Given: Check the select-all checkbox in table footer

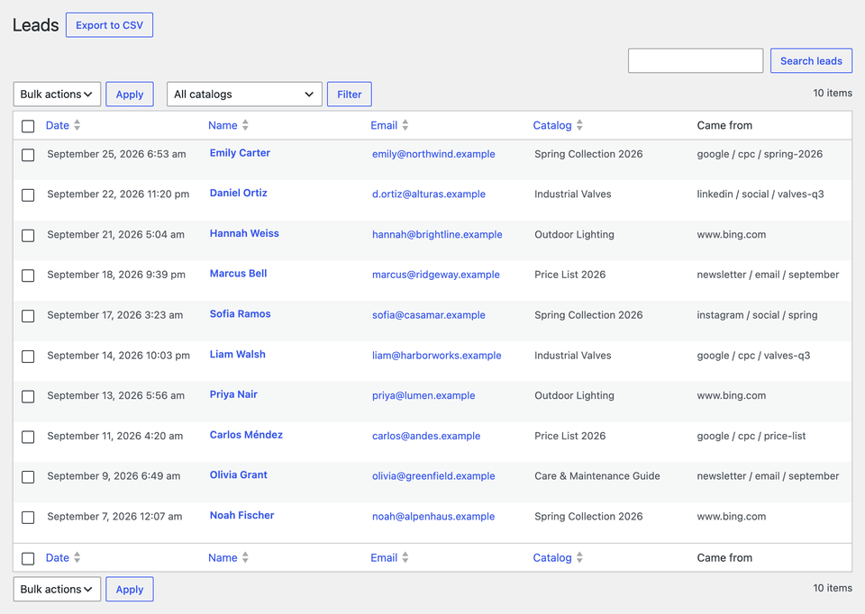Looking at the screenshot, I should pos(28,558).
